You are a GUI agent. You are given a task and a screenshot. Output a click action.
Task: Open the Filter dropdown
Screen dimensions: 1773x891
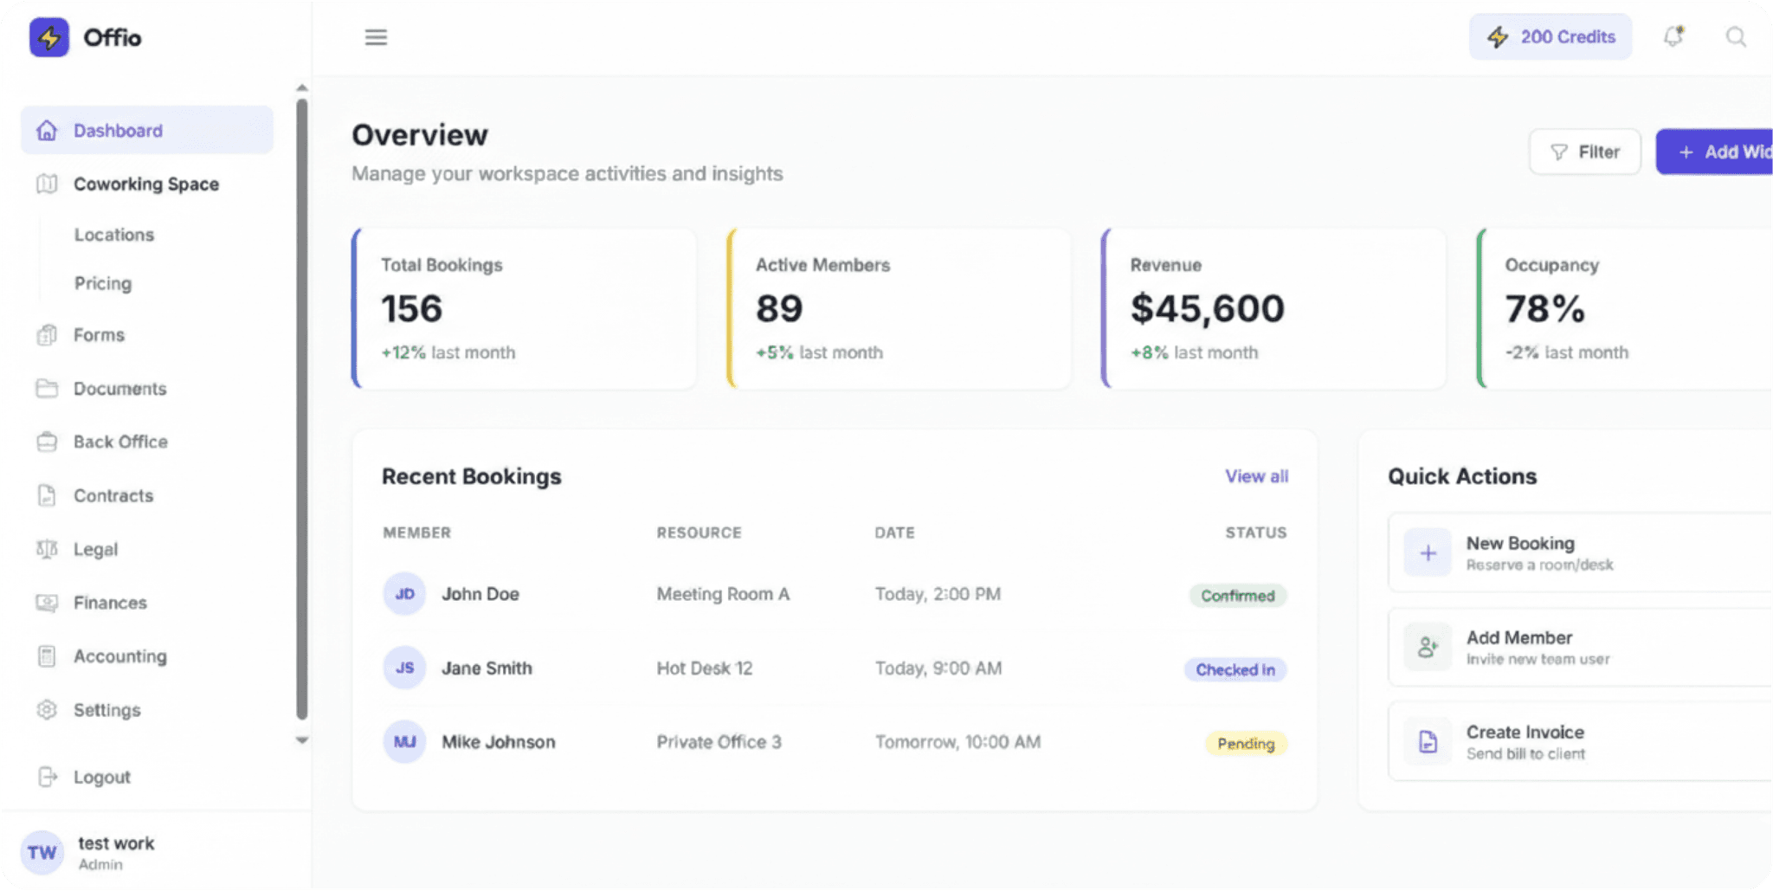tap(1584, 152)
